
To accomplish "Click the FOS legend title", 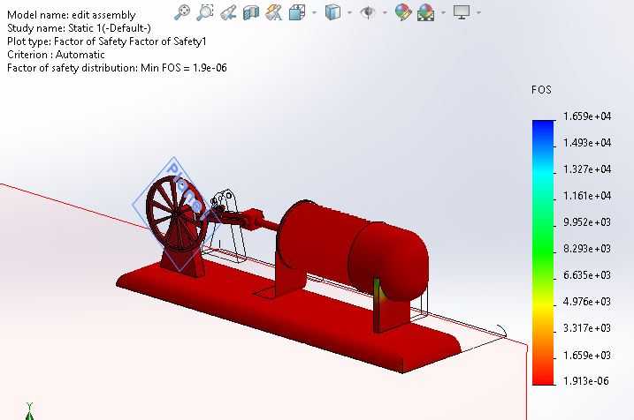I will [541, 90].
